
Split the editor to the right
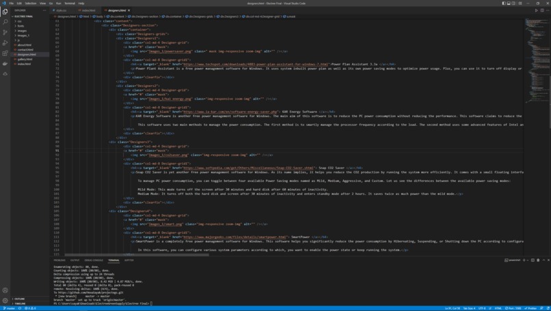coord(542,10)
